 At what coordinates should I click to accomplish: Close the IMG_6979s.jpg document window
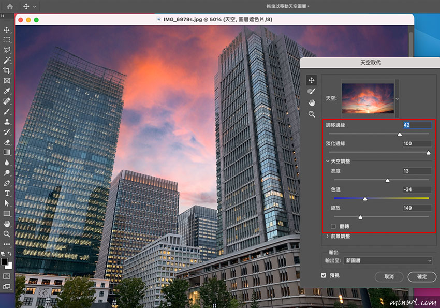click(21, 20)
